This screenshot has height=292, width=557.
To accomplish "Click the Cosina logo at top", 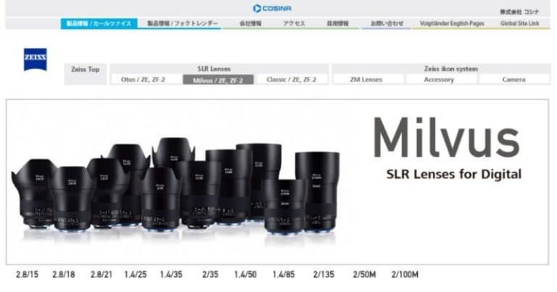I will click(272, 8).
